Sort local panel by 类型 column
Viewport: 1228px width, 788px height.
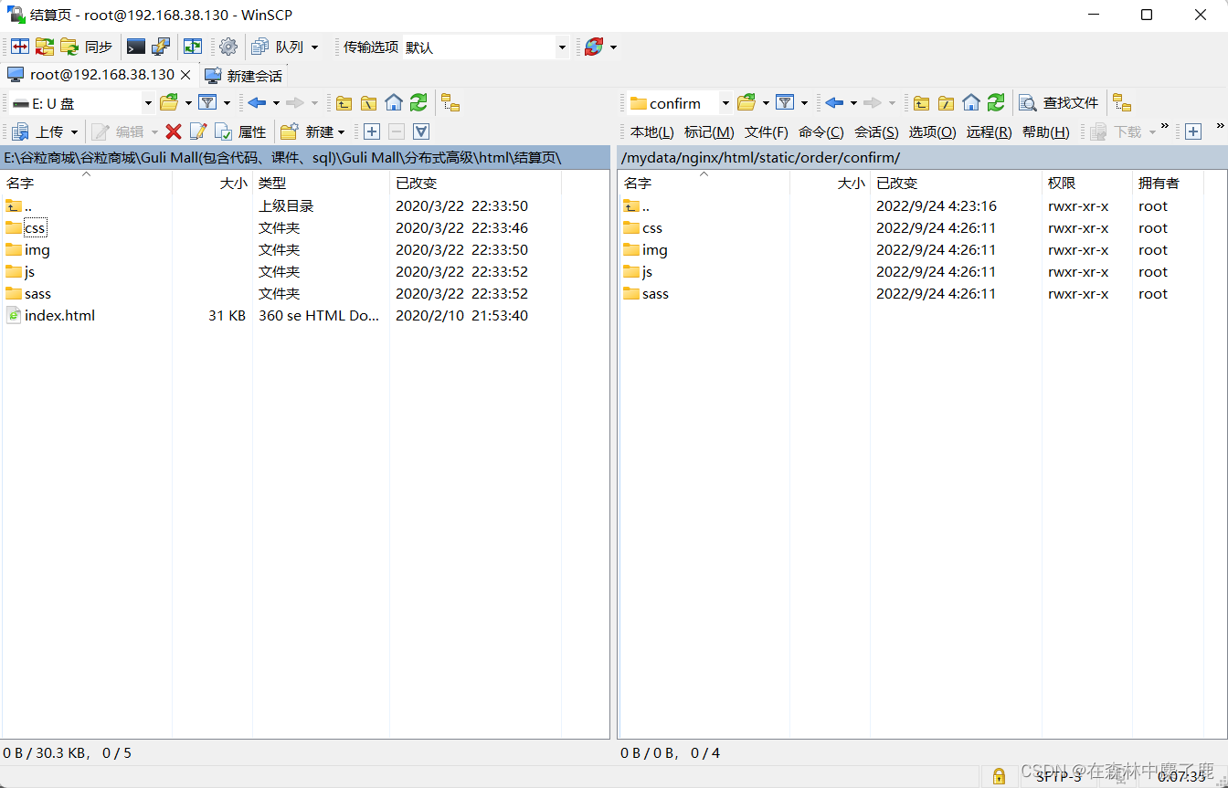point(321,183)
